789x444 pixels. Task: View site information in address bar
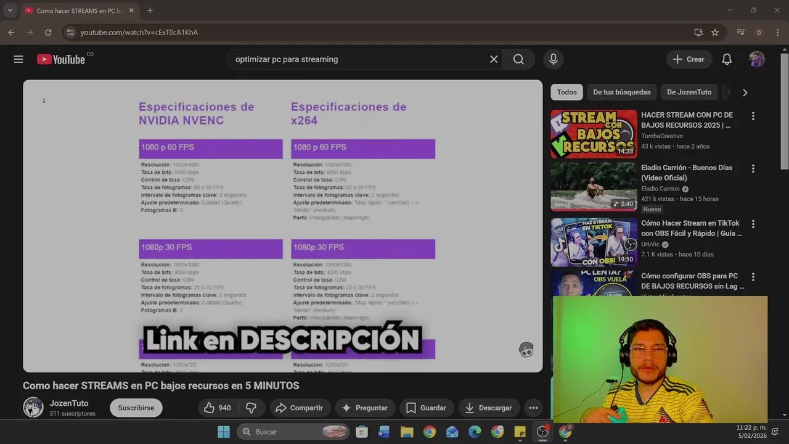point(70,32)
